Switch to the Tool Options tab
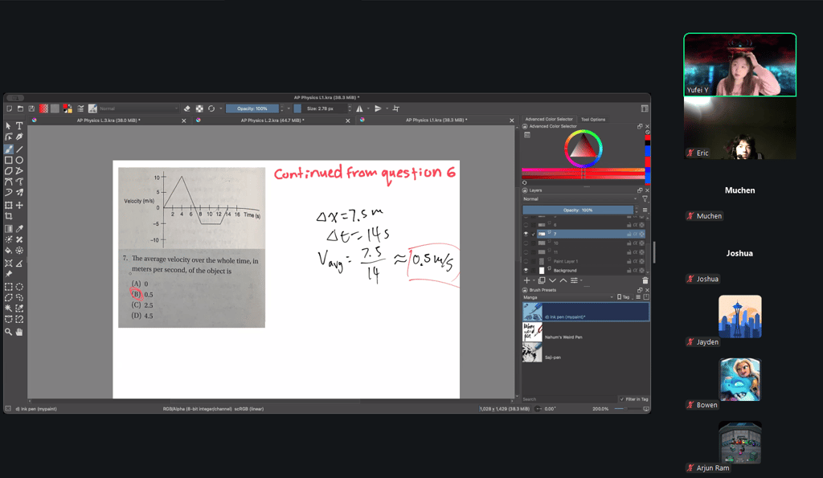823x478 pixels. 593,120
